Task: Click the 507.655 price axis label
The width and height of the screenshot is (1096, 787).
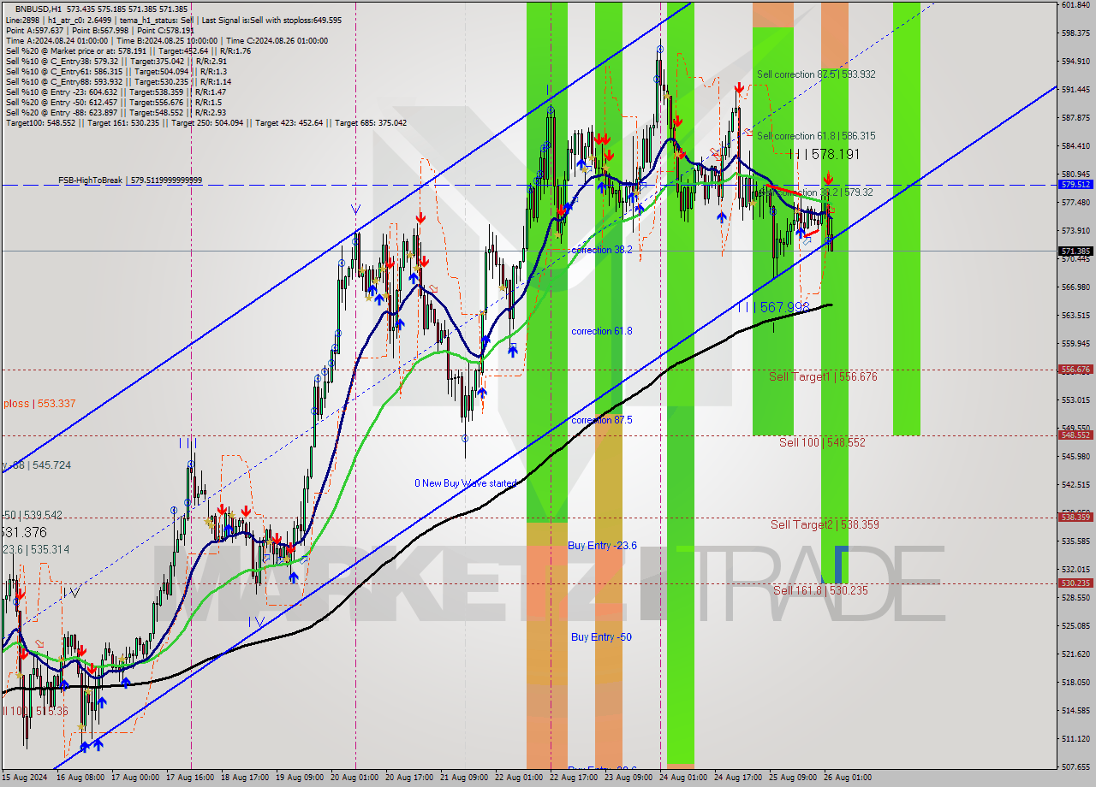Action: (1075, 766)
